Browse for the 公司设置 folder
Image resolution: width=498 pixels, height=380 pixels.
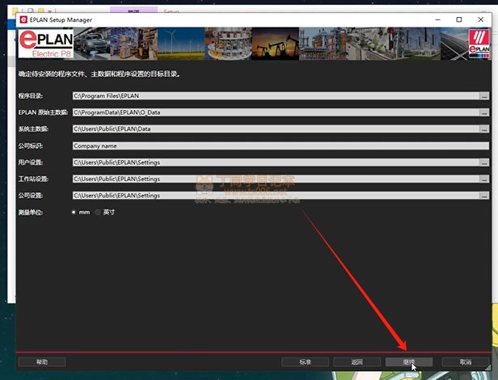click(x=484, y=195)
